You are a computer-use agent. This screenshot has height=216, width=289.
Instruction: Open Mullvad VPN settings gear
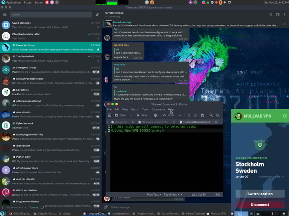click(x=285, y=116)
